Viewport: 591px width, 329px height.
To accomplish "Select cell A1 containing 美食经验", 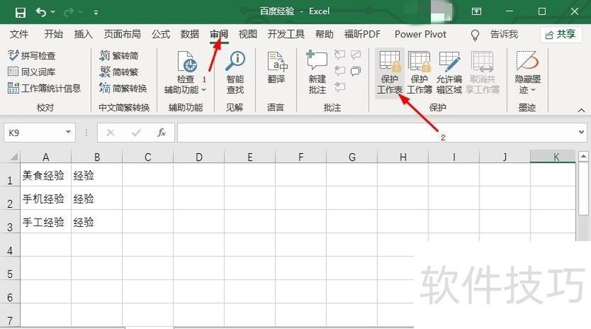I will tap(46, 175).
